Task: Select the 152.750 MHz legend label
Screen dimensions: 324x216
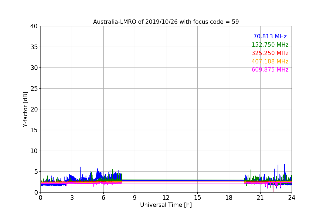Action: 270,45
